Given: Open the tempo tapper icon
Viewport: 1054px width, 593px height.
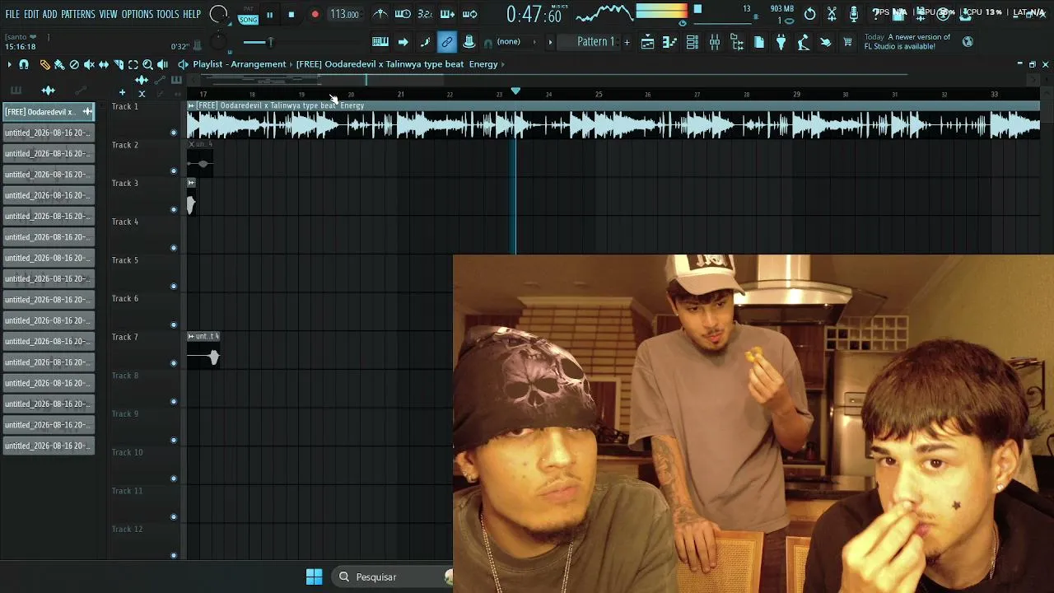Looking at the screenshot, I should (804, 42).
